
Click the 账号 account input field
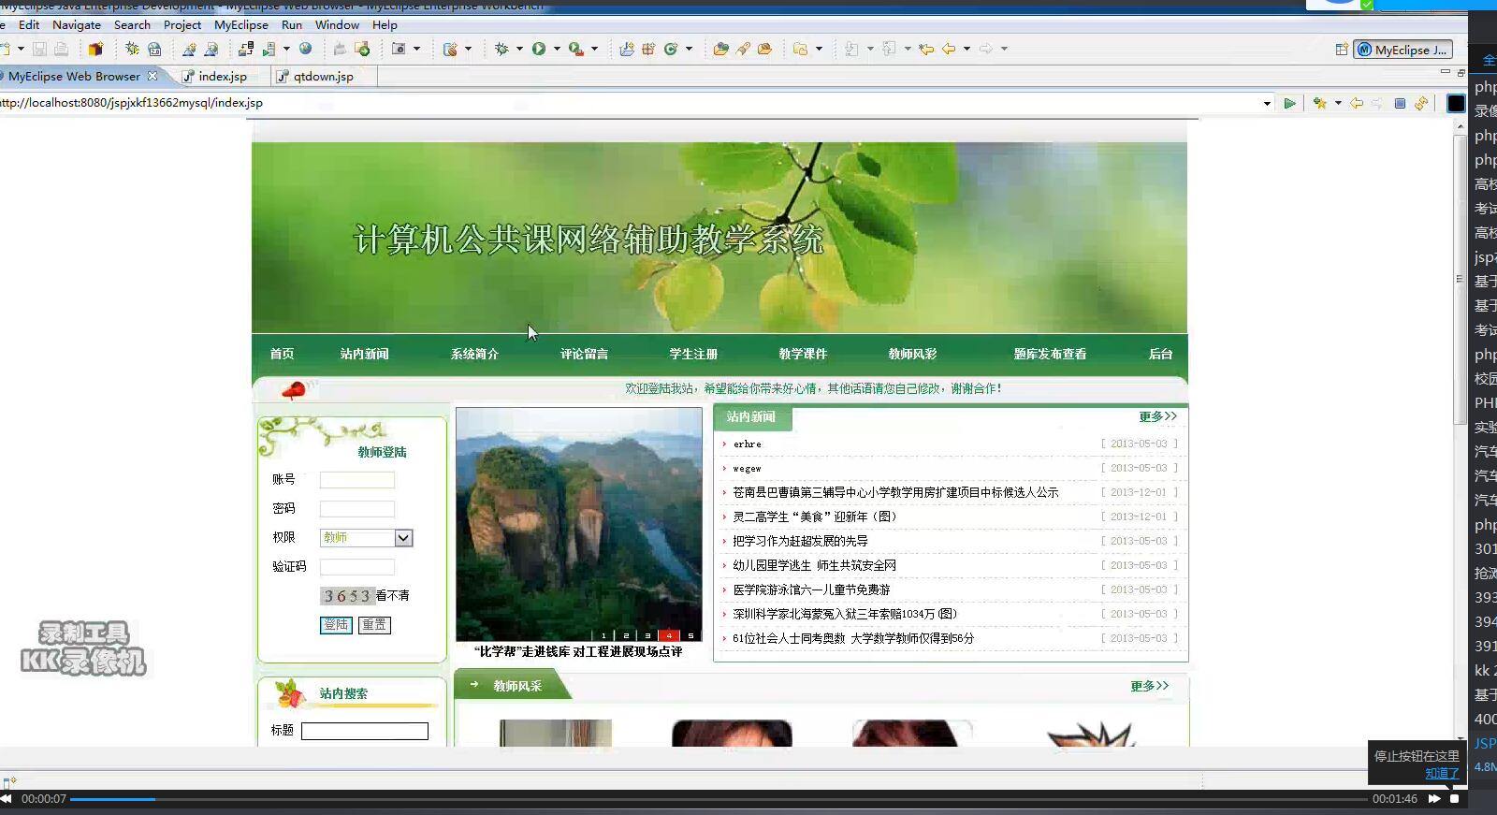[x=357, y=480]
